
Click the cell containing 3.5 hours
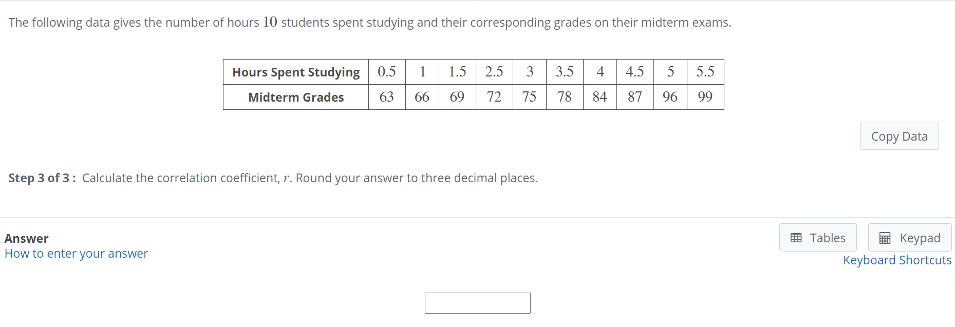pos(564,72)
